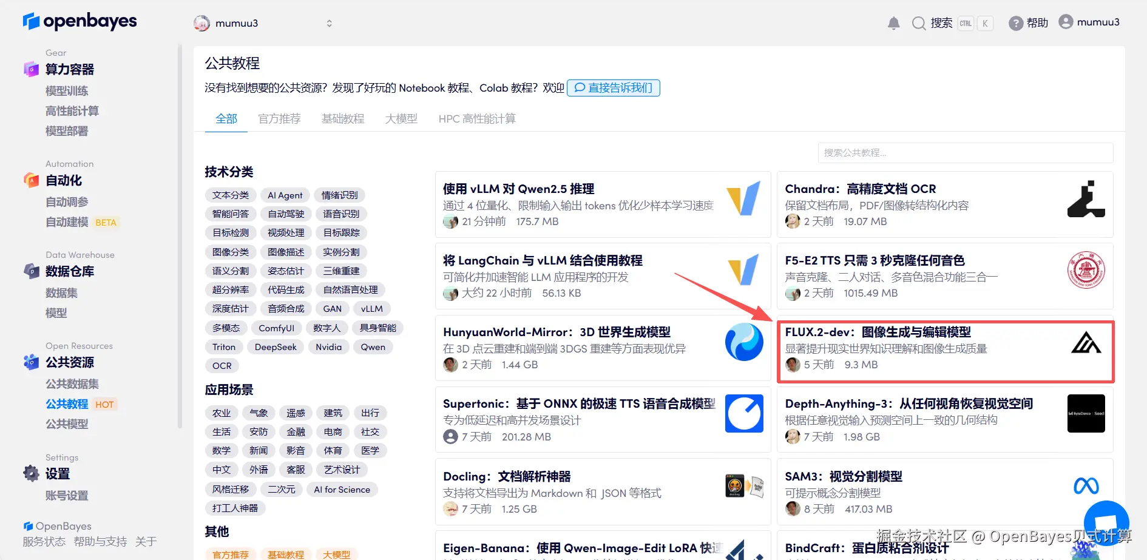The image size is (1147, 560).
Task: Select the ComfyUI category tag
Action: coord(277,328)
